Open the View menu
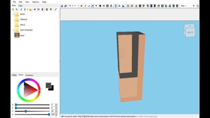 pos(27,2)
